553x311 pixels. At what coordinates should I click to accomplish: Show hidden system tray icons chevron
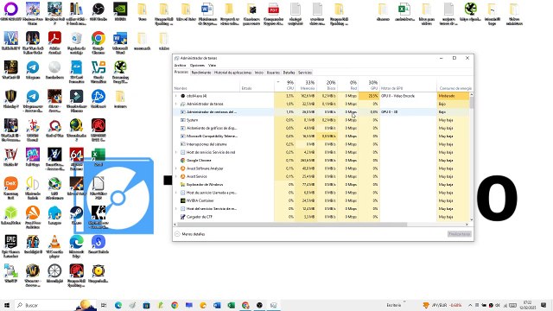[x=470, y=305]
